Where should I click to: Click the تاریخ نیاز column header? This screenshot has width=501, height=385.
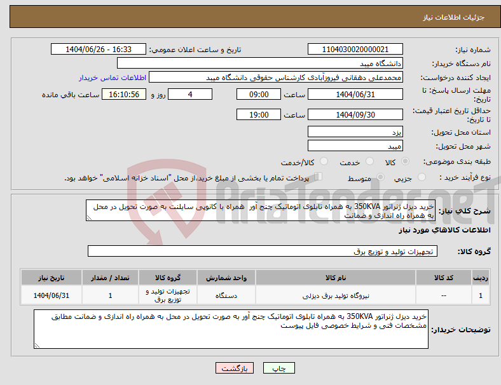(x=51, y=278)
